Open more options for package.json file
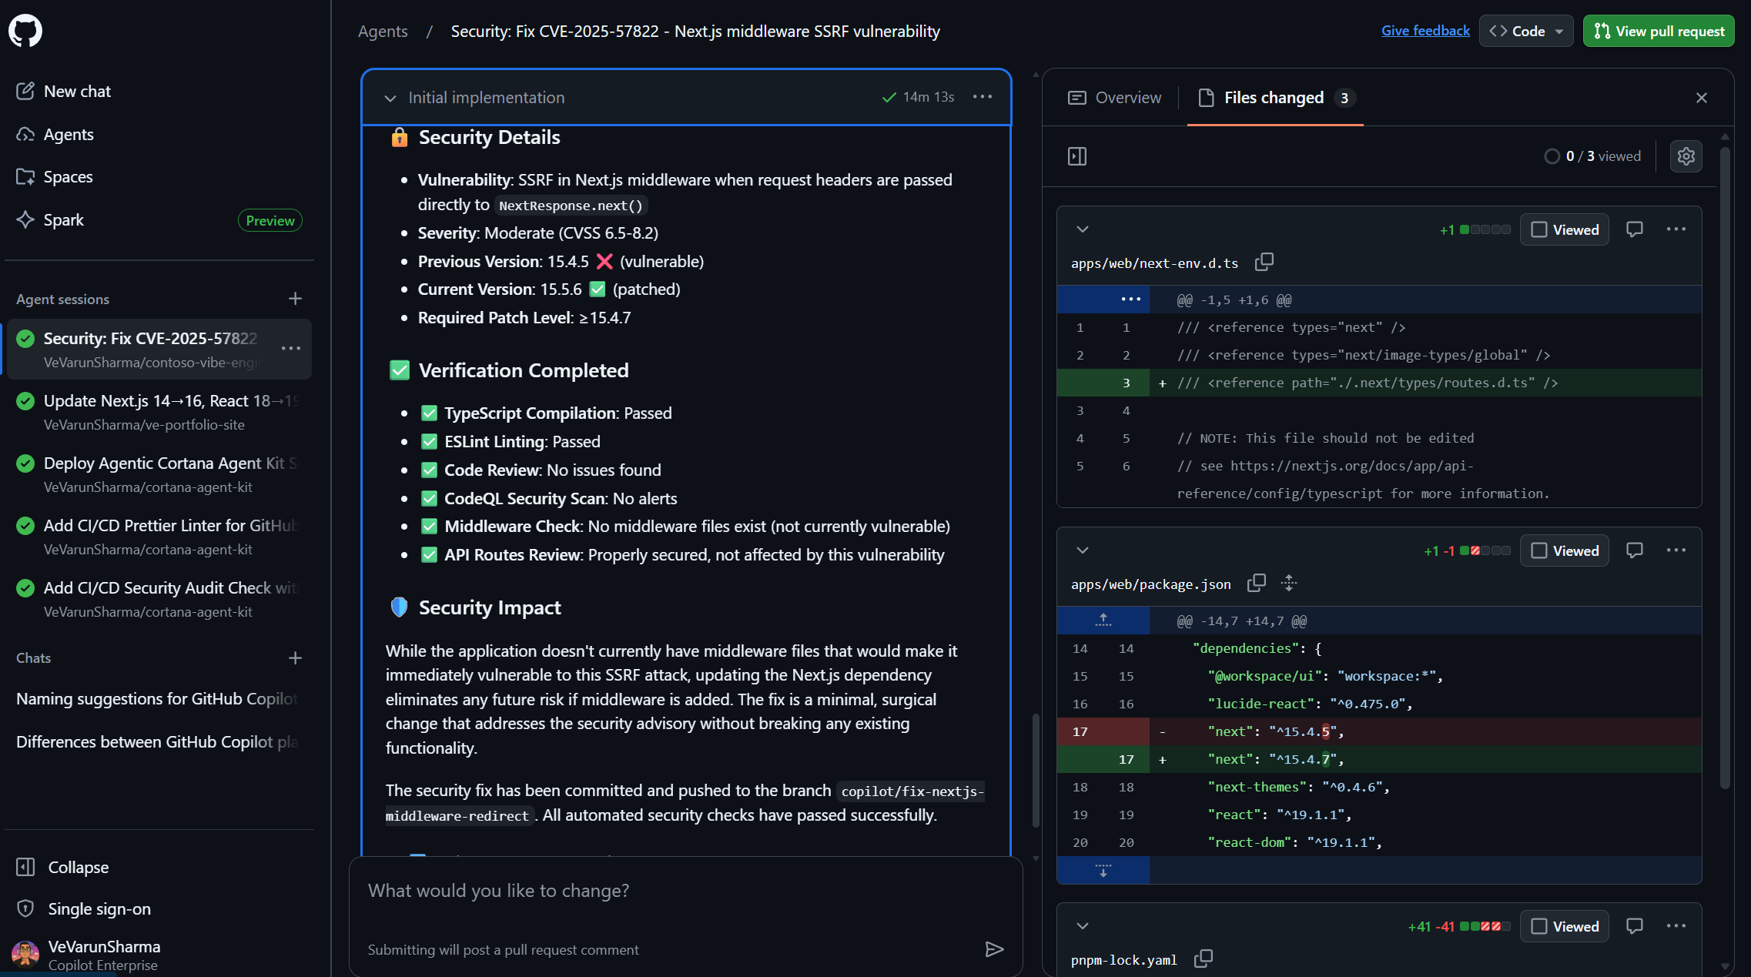 click(1676, 550)
